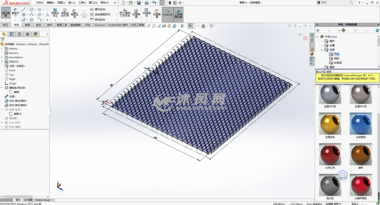Image resolution: width=380 pixels, height=205 pixels.
Task: Open the FeatureManager design tree tab
Action: click(4, 34)
